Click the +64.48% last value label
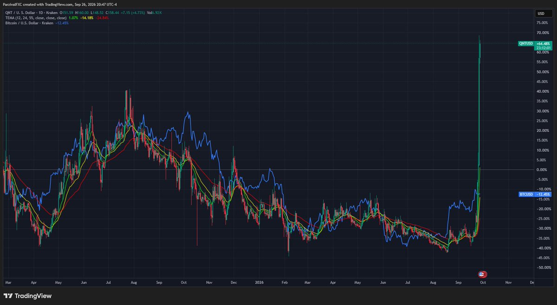This screenshot has width=557, height=305. point(542,43)
